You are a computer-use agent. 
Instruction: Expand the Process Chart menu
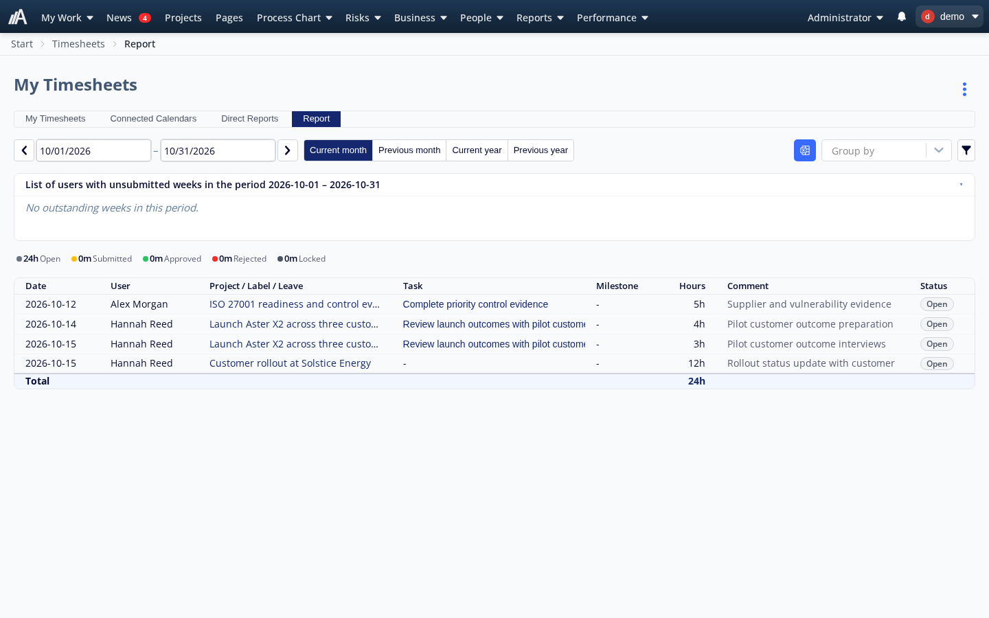pyautogui.click(x=294, y=17)
